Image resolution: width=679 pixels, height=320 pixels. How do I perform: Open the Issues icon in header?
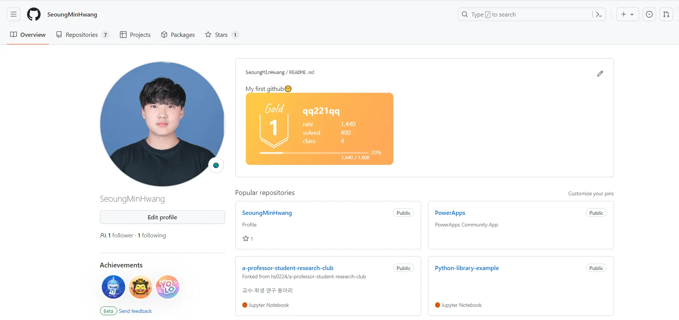point(649,14)
